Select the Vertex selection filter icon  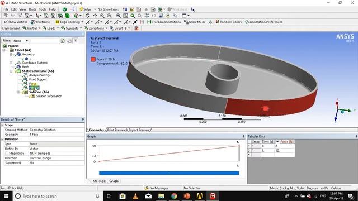(46, 16)
